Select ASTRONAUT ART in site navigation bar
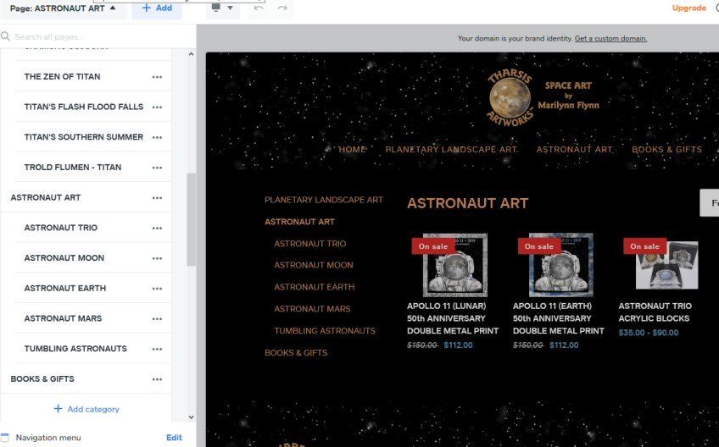 coord(574,150)
